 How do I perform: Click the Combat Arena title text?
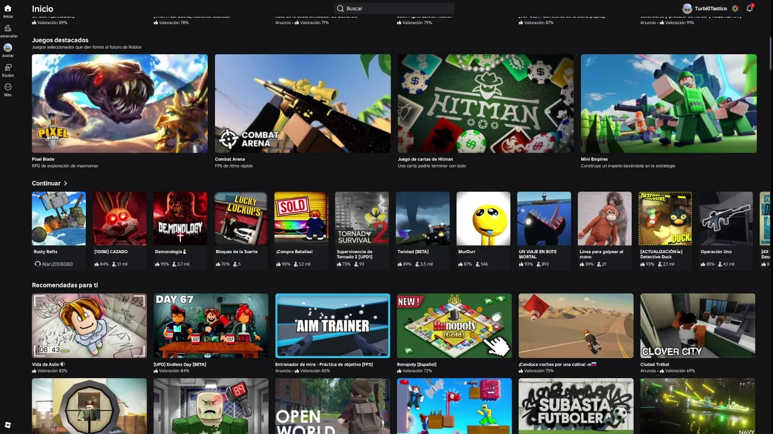229,159
